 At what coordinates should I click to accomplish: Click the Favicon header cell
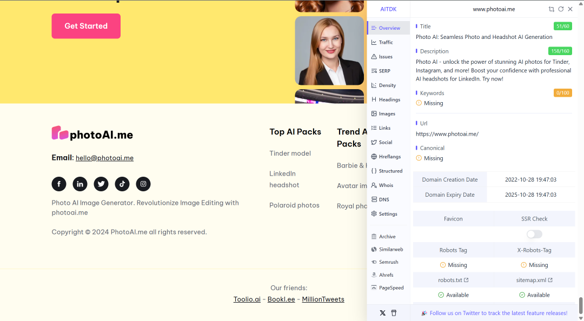tap(453, 219)
